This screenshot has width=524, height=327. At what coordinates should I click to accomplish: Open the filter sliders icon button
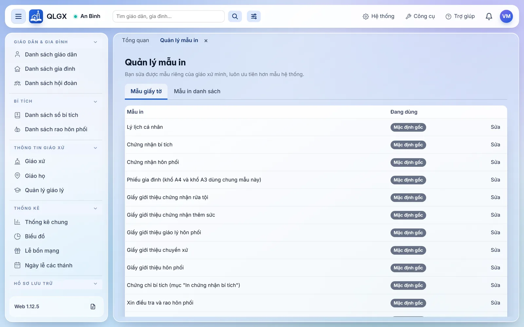click(254, 16)
